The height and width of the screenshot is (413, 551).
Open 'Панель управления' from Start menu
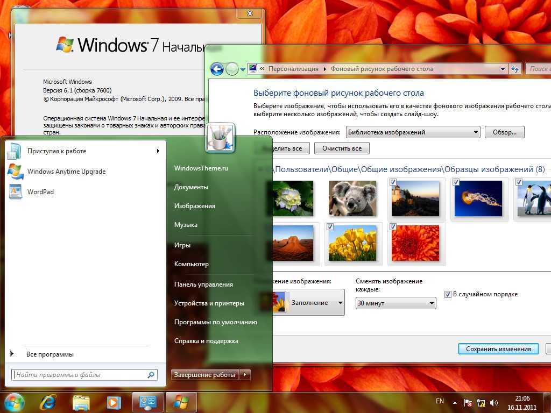[203, 284]
